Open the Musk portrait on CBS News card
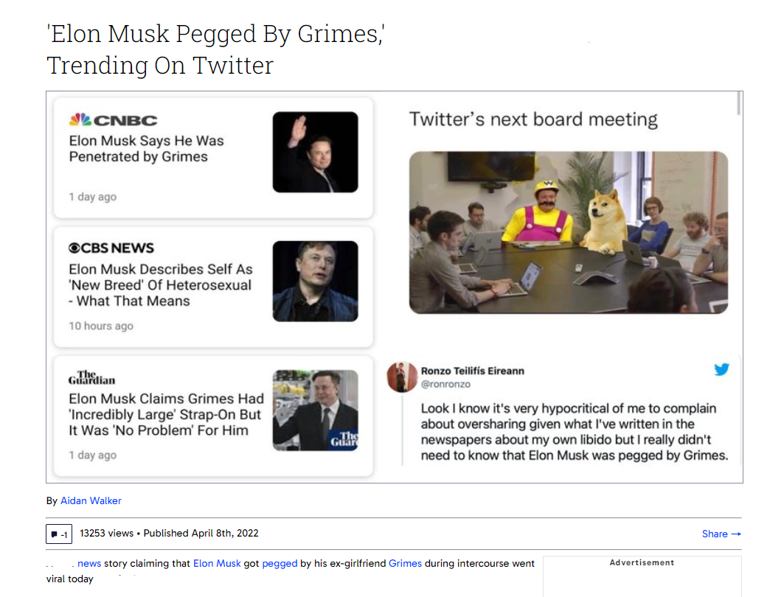This screenshot has height=597, width=784. tap(315, 282)
